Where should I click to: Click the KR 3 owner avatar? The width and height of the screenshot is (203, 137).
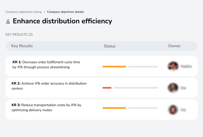coord(173,110)
